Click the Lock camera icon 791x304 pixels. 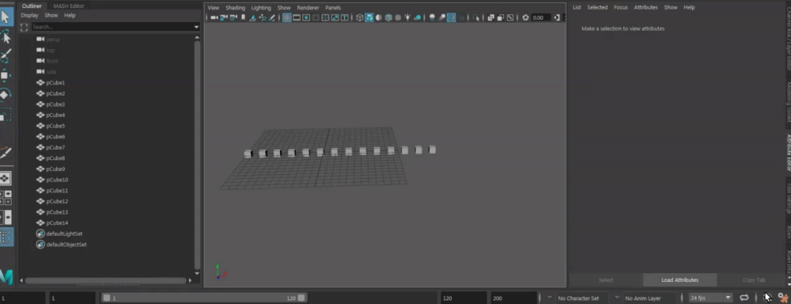tap(223, 17)
